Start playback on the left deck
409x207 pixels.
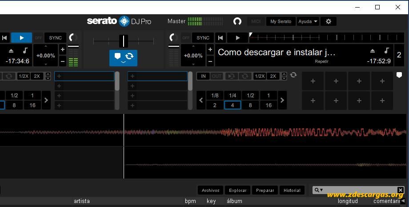[x=21, y=38]
